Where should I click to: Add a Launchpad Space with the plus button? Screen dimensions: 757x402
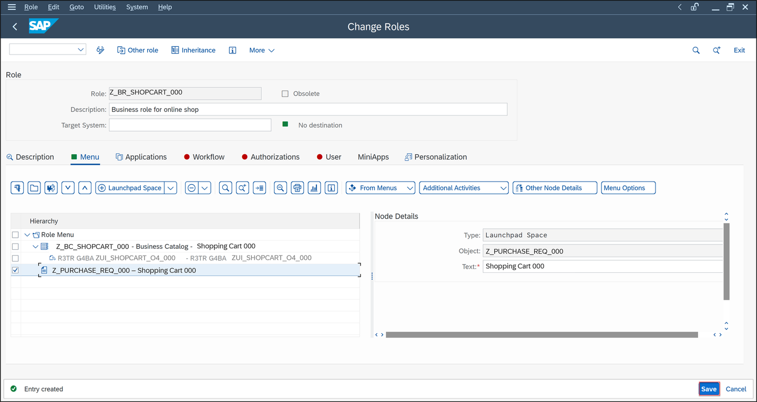point(129,188)
